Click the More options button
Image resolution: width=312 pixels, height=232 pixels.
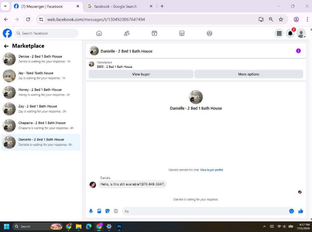tap(249, 74)
